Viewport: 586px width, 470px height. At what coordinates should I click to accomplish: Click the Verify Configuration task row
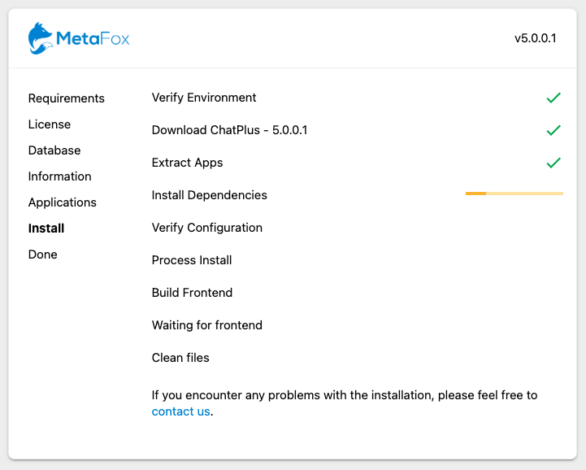tap(358, 228)
